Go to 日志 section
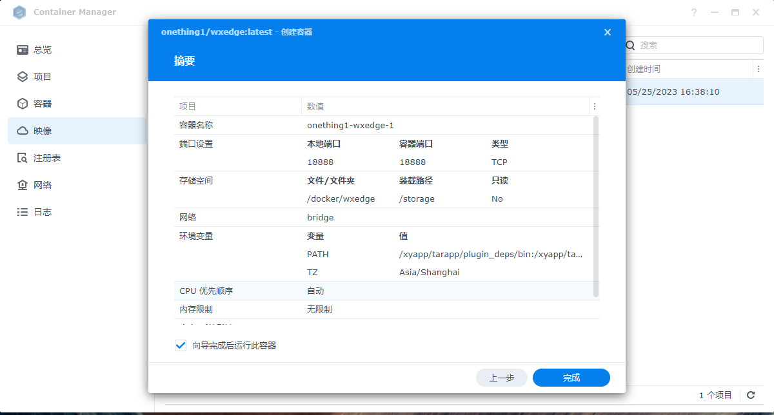The image size is (774, 415). coord(77,212)
